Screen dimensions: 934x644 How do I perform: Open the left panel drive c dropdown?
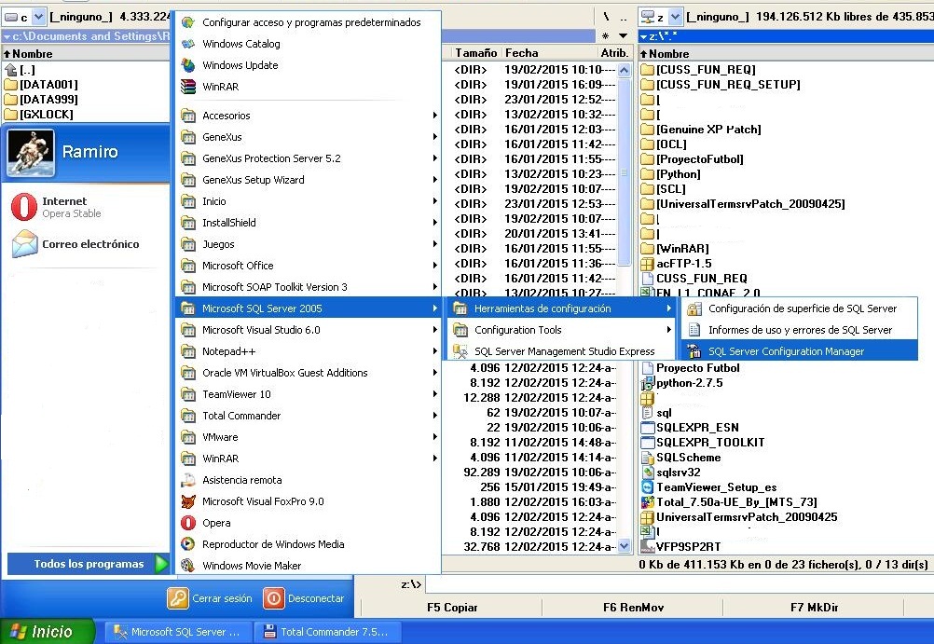(38, 17)
